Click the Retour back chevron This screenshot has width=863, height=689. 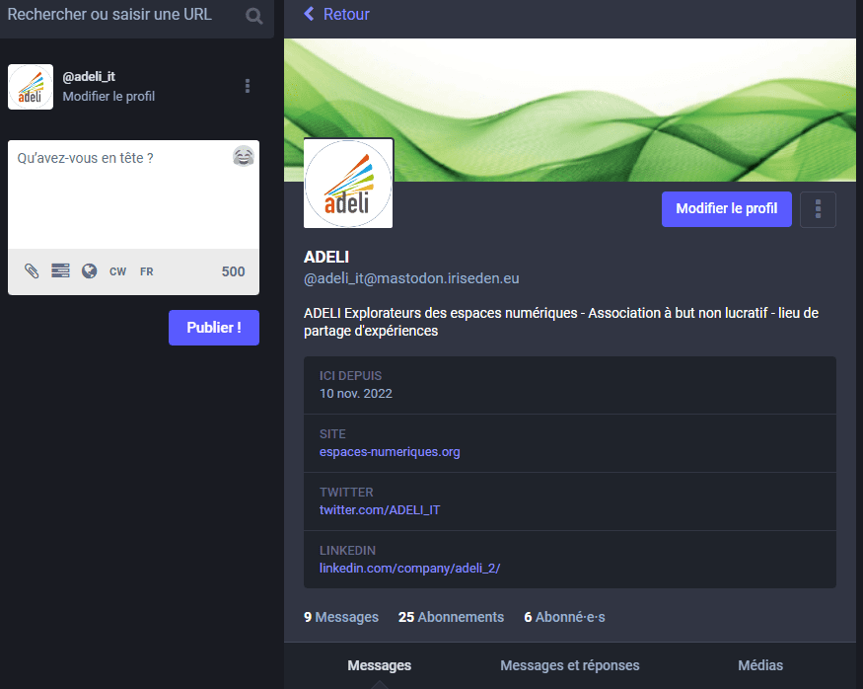309,14
